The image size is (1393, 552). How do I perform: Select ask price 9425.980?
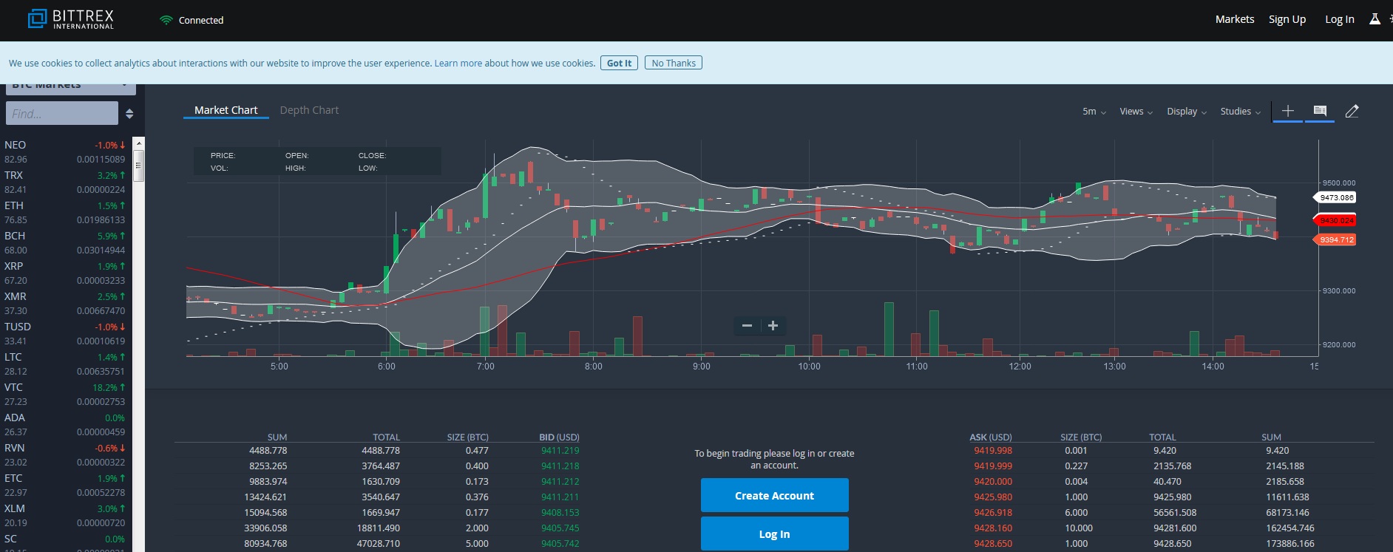pos(993,497)
